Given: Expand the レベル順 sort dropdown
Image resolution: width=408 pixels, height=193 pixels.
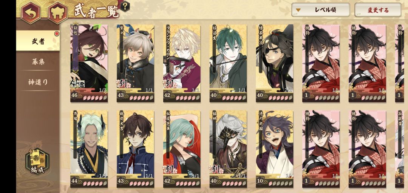Looking at the screenshot, I should 321,10.
